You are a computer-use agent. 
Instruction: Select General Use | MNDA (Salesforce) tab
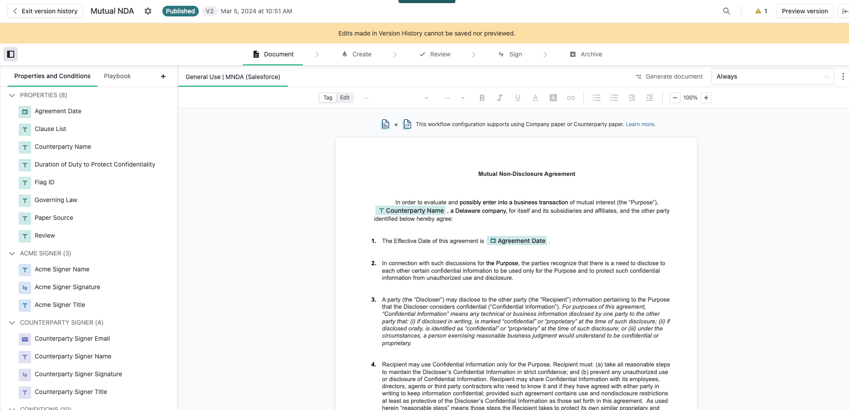tap(233, 77)
